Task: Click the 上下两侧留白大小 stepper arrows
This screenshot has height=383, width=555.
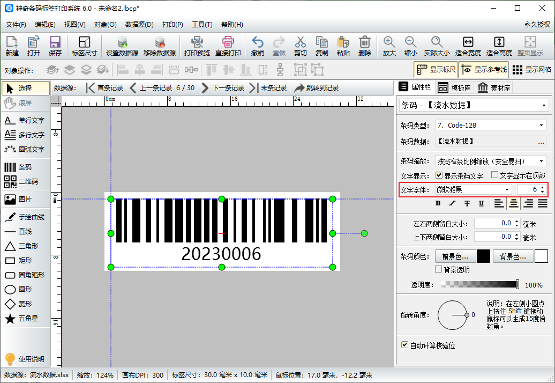Action: (x=516, y=237)
